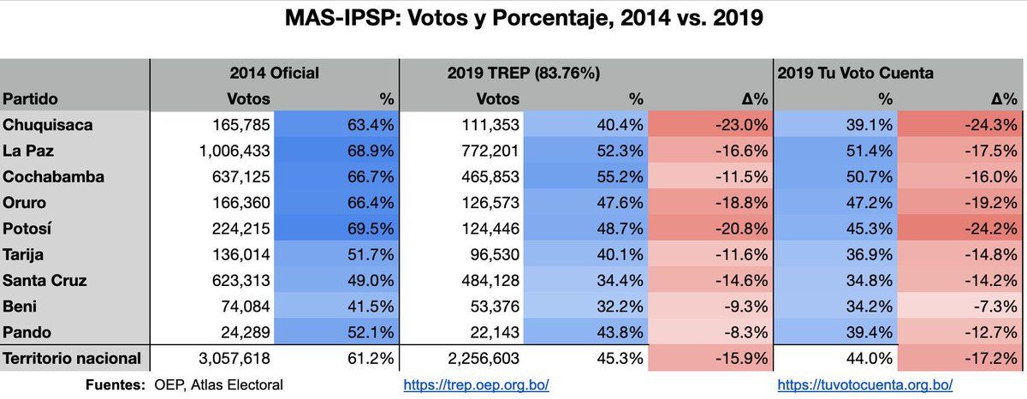Click the 2014 Oficial column header
The height and width of the screenshot is (399, 1027).
click(x=274, y=73)
